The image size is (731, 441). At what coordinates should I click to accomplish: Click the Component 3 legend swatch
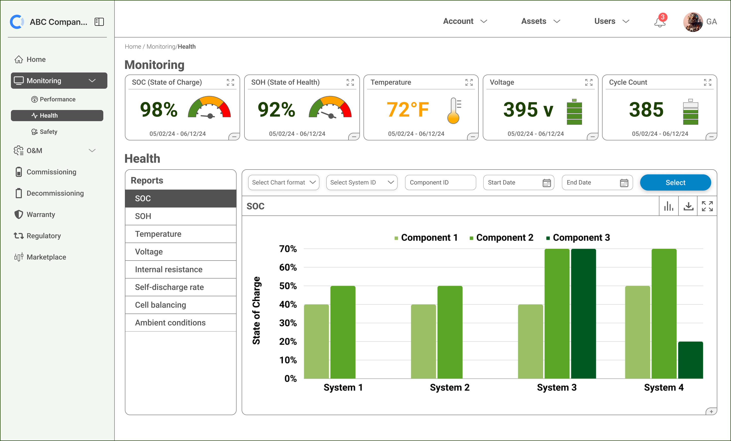click(x=548, y=238)
